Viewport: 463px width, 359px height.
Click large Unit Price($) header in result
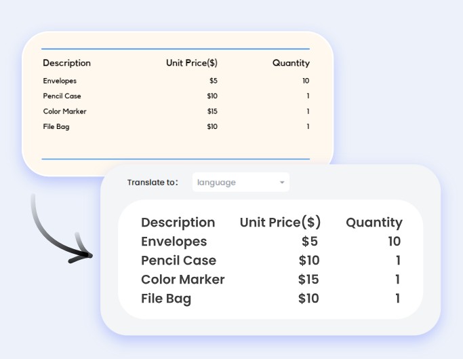tap(280, 223)
